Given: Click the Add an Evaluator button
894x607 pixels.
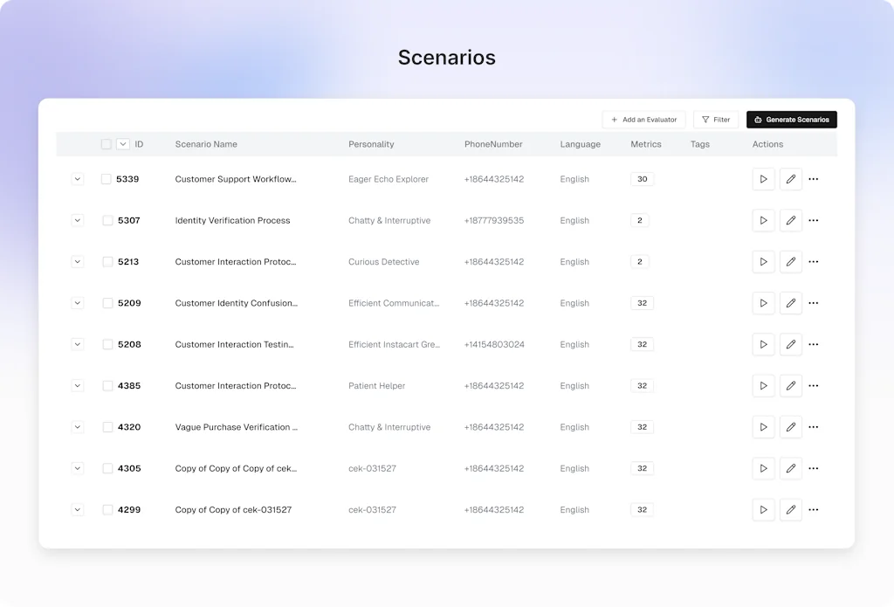Looking at the screenshot, I should pyautogui.click(x=643, y=120).
